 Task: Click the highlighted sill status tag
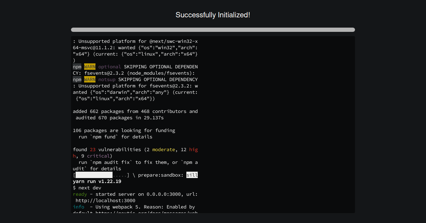(x=192, y=175)
